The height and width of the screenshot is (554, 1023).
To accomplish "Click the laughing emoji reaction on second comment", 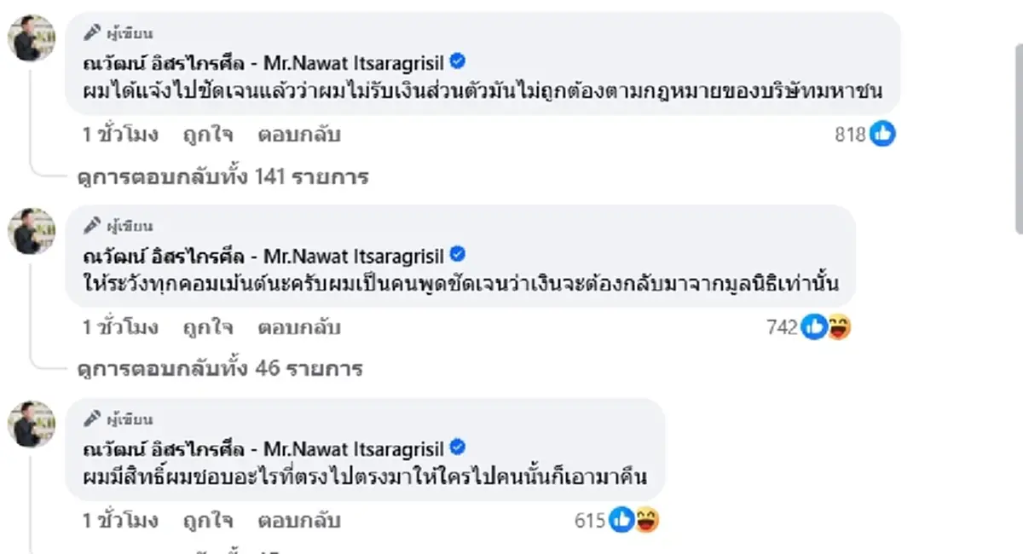I will (x=839, y=326).
